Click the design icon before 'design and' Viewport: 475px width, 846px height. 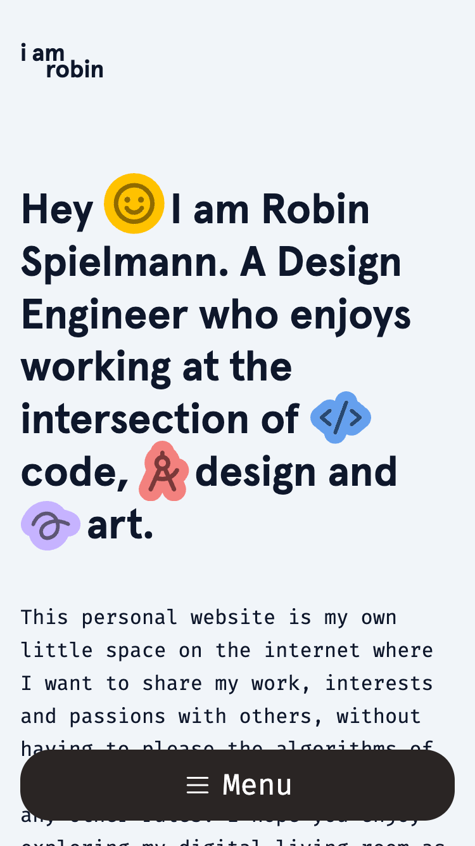pyautogui.click(x=163, y=471)
